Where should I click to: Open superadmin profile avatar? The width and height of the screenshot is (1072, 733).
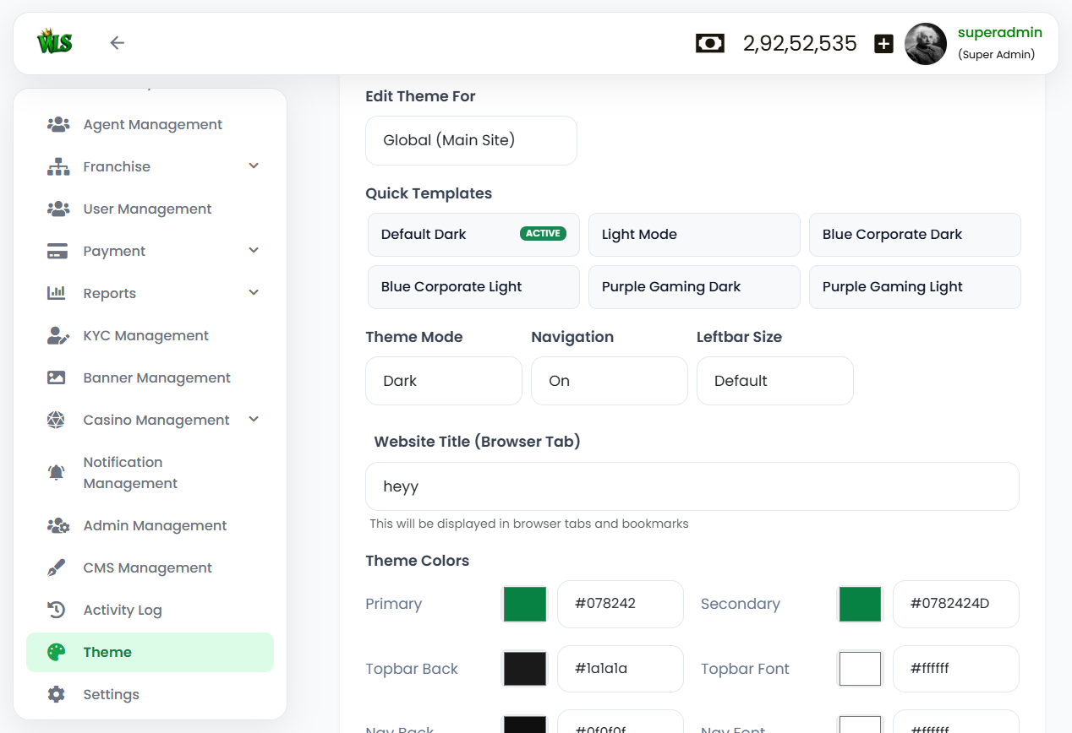click(x=925, y=44)
